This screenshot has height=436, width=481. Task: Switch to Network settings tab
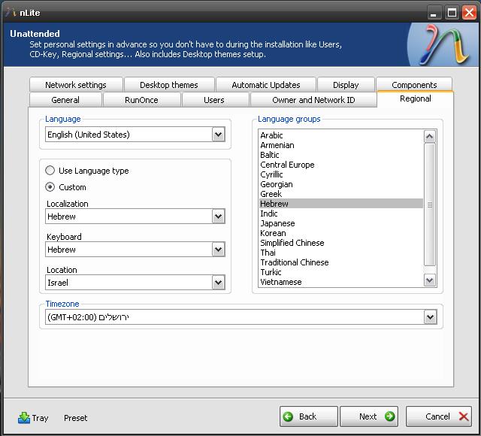click(76, 85)
